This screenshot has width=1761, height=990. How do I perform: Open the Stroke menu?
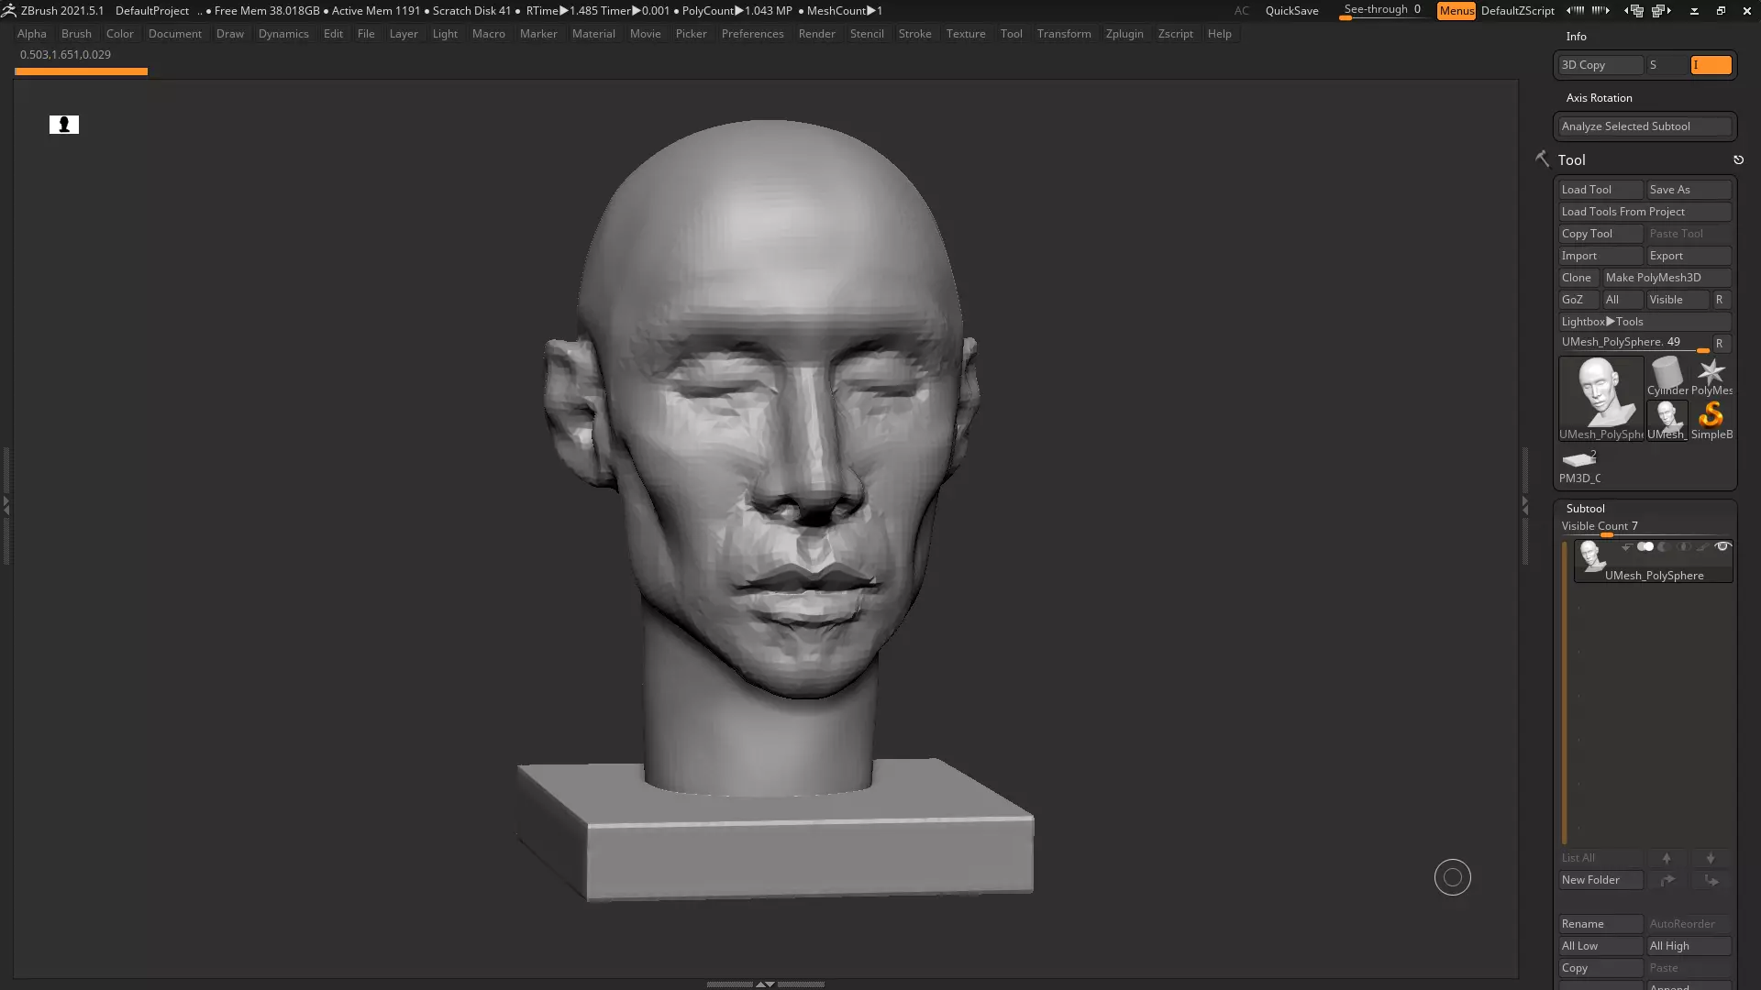(914, 34)
